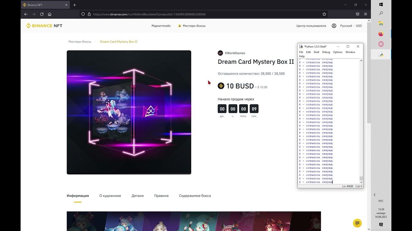This screenshot has height=231, width=412.
Task: Click the Python Shell scrollbar up arrow
Action: [361, 61]
